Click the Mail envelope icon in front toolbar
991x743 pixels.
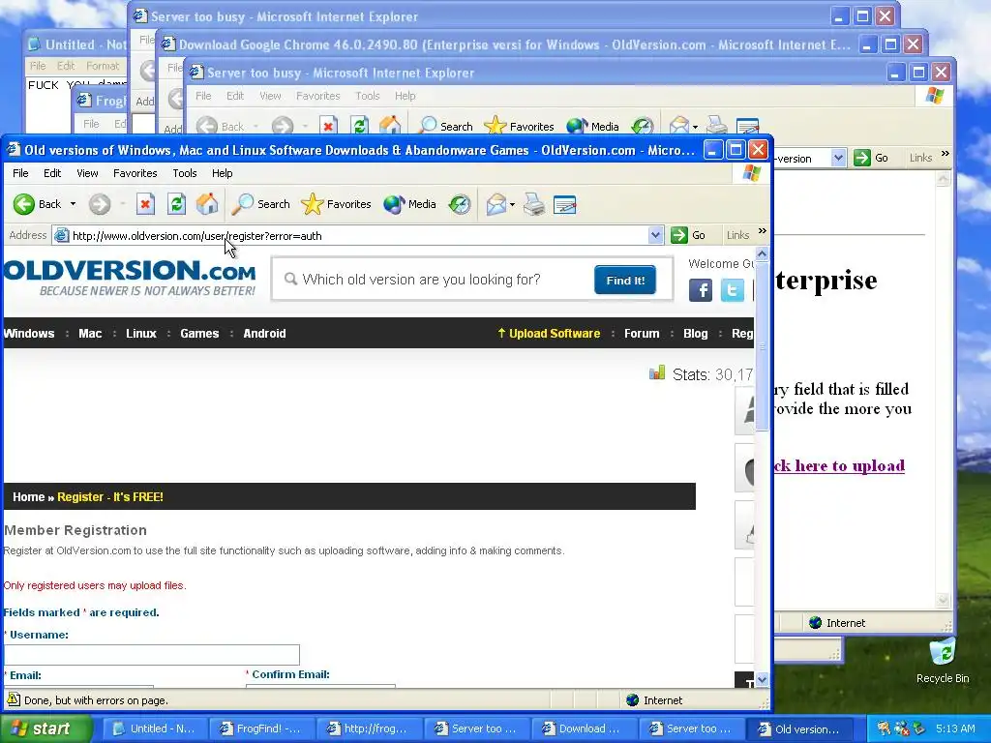tap(496, 204)
